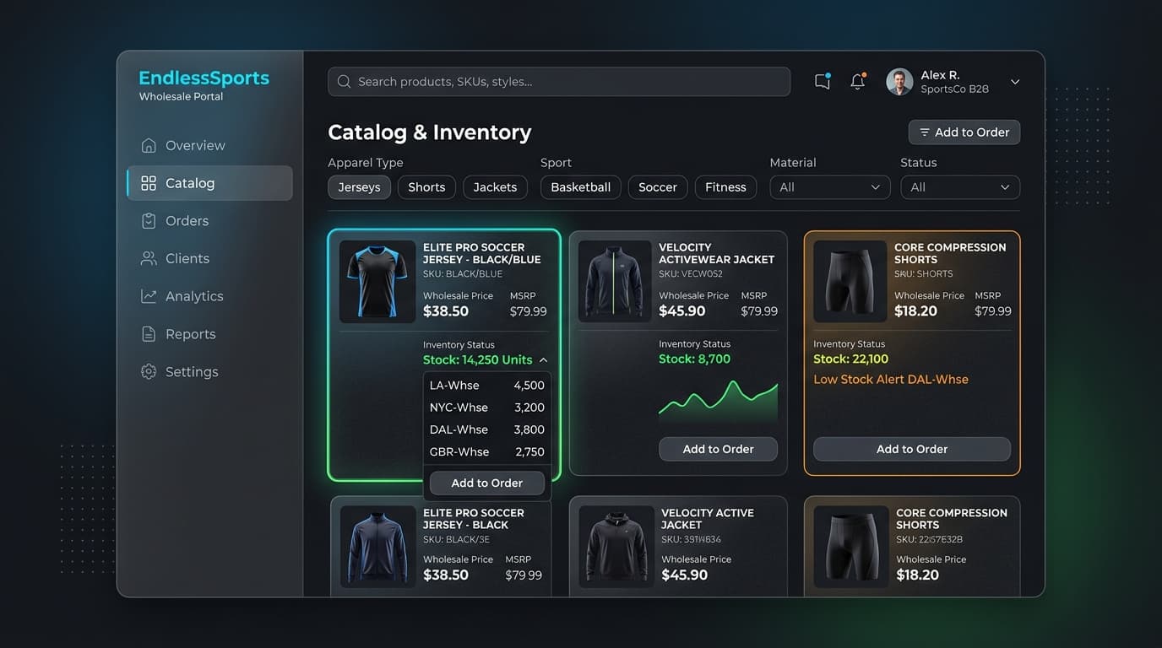Click the Low Stock Alert DAL-Whse text
This screenshot has height=648, width=1162.
click(x=891, y=380)
